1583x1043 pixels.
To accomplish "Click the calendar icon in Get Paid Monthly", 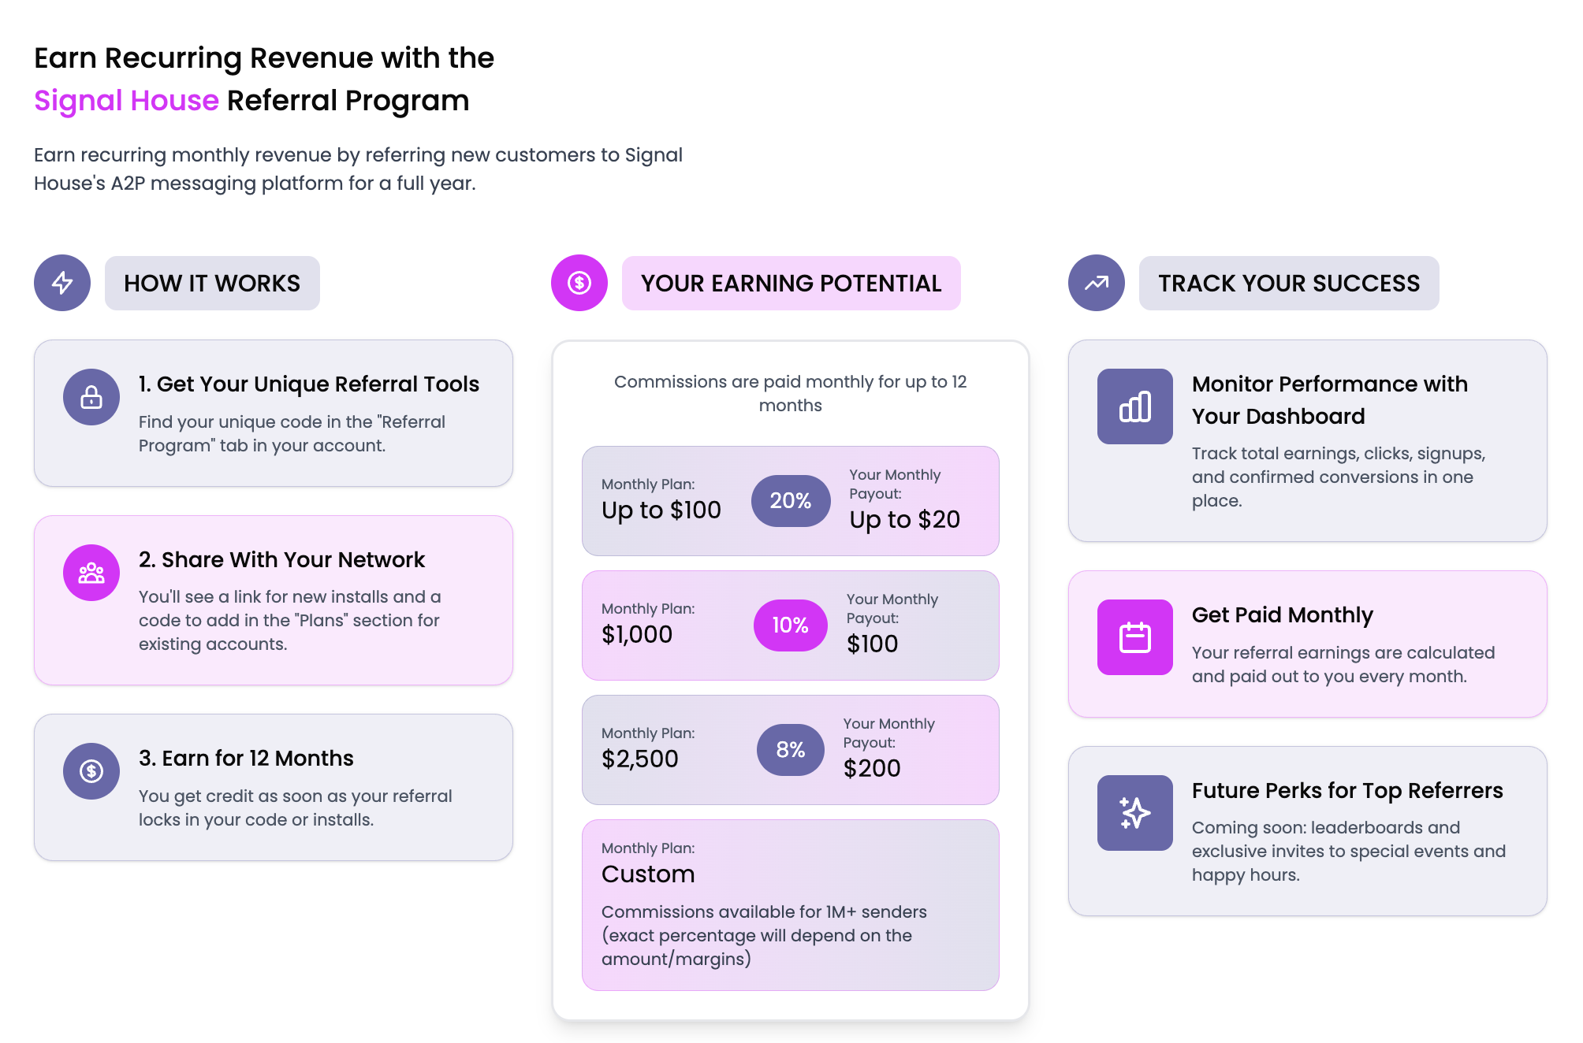I will click(1135, 637).
